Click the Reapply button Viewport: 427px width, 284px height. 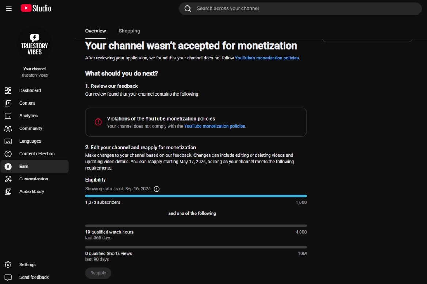(x=98, y=273)
